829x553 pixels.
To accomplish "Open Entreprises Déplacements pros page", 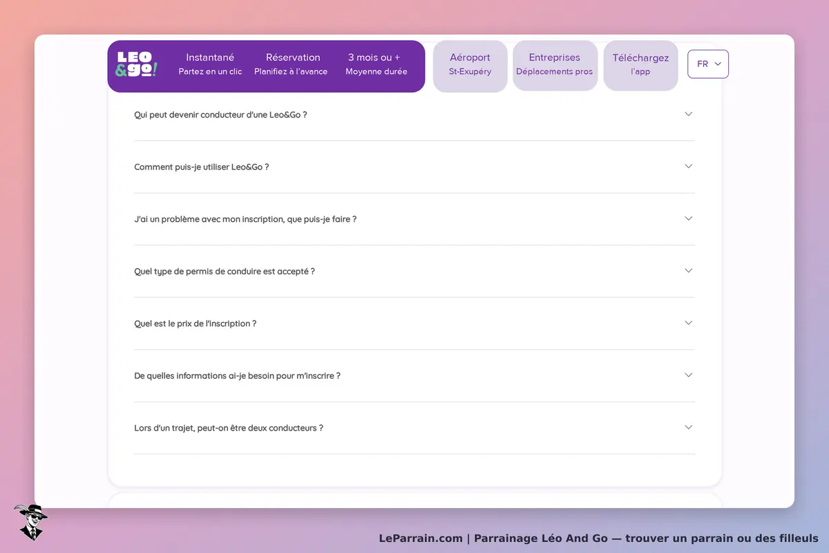I will (555, 64).
